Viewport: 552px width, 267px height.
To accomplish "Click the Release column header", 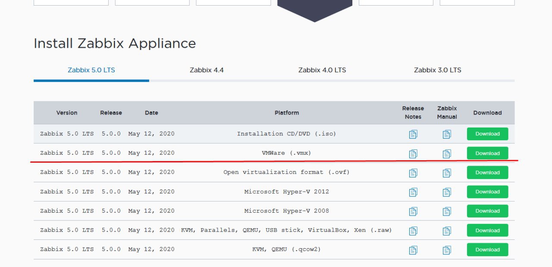I will (111, 113).
